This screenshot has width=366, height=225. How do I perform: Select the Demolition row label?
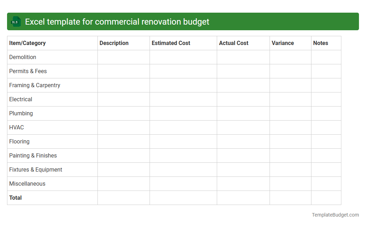(23, 57)
